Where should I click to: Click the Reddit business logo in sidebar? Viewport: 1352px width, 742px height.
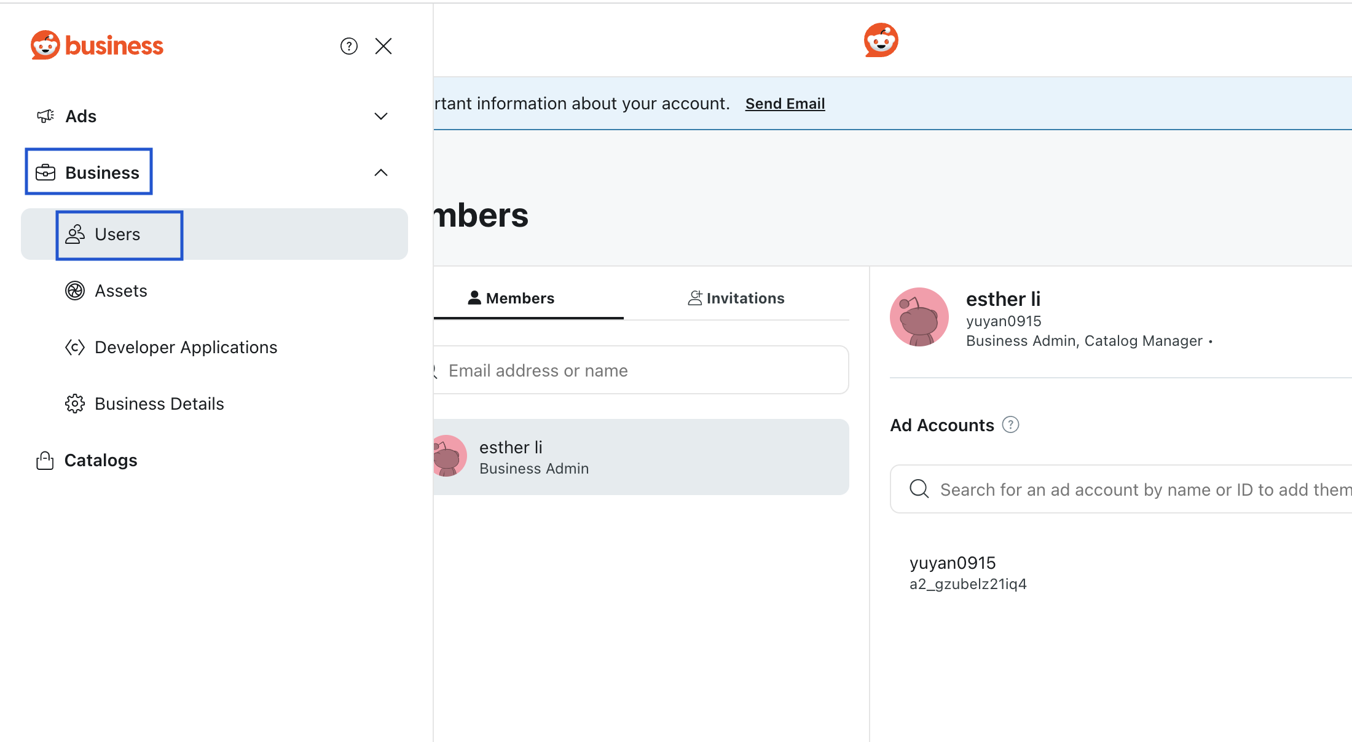[97, 45]
